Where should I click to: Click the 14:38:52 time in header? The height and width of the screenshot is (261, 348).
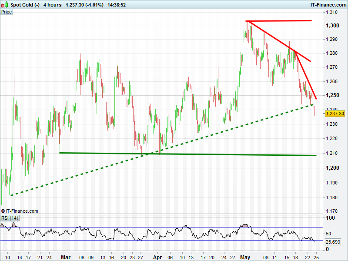(117, 5)
